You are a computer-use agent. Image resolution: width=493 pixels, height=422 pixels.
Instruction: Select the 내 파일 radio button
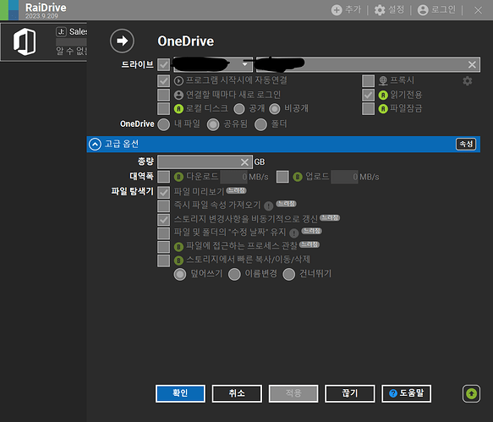163,124
